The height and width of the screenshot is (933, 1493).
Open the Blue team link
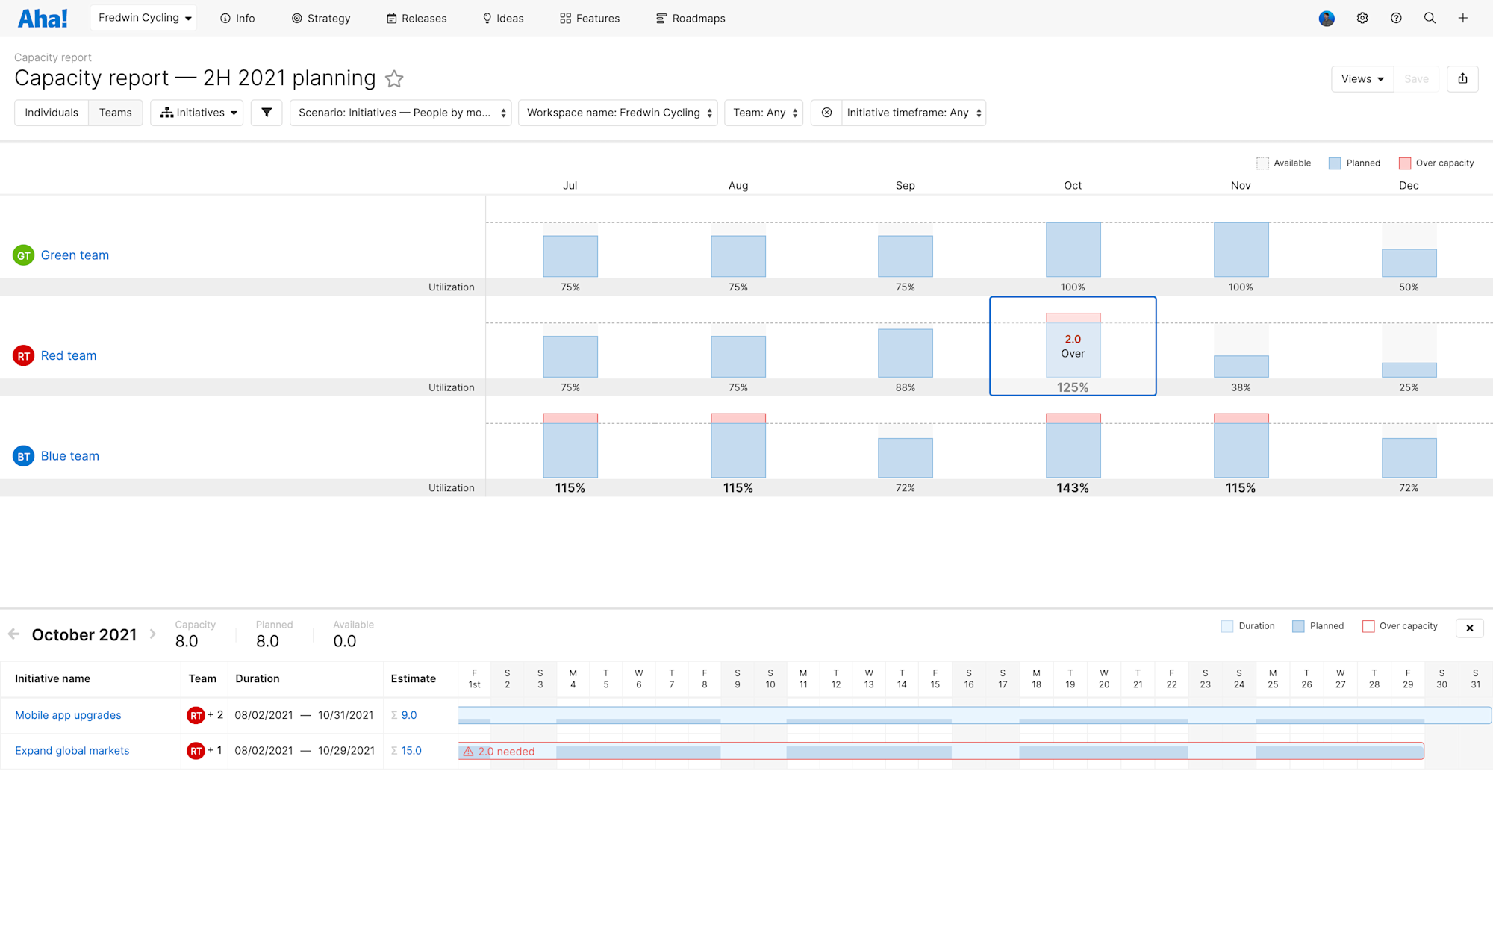[69, 456]
